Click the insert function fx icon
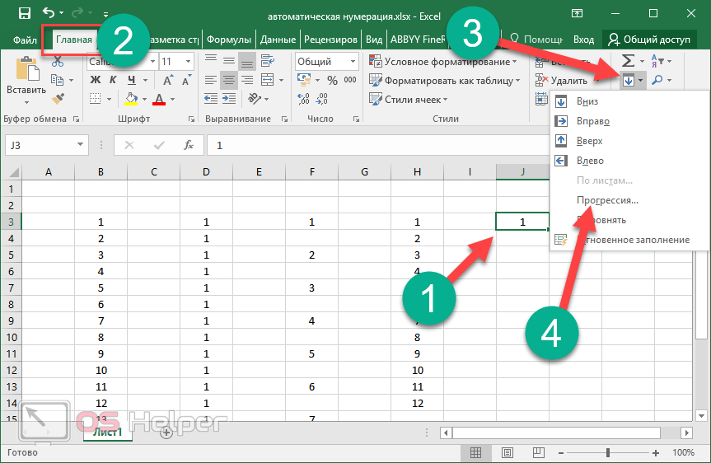The image size is (711, 463). coord(189,145)
